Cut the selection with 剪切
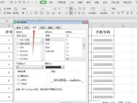 tap(7, 9)
